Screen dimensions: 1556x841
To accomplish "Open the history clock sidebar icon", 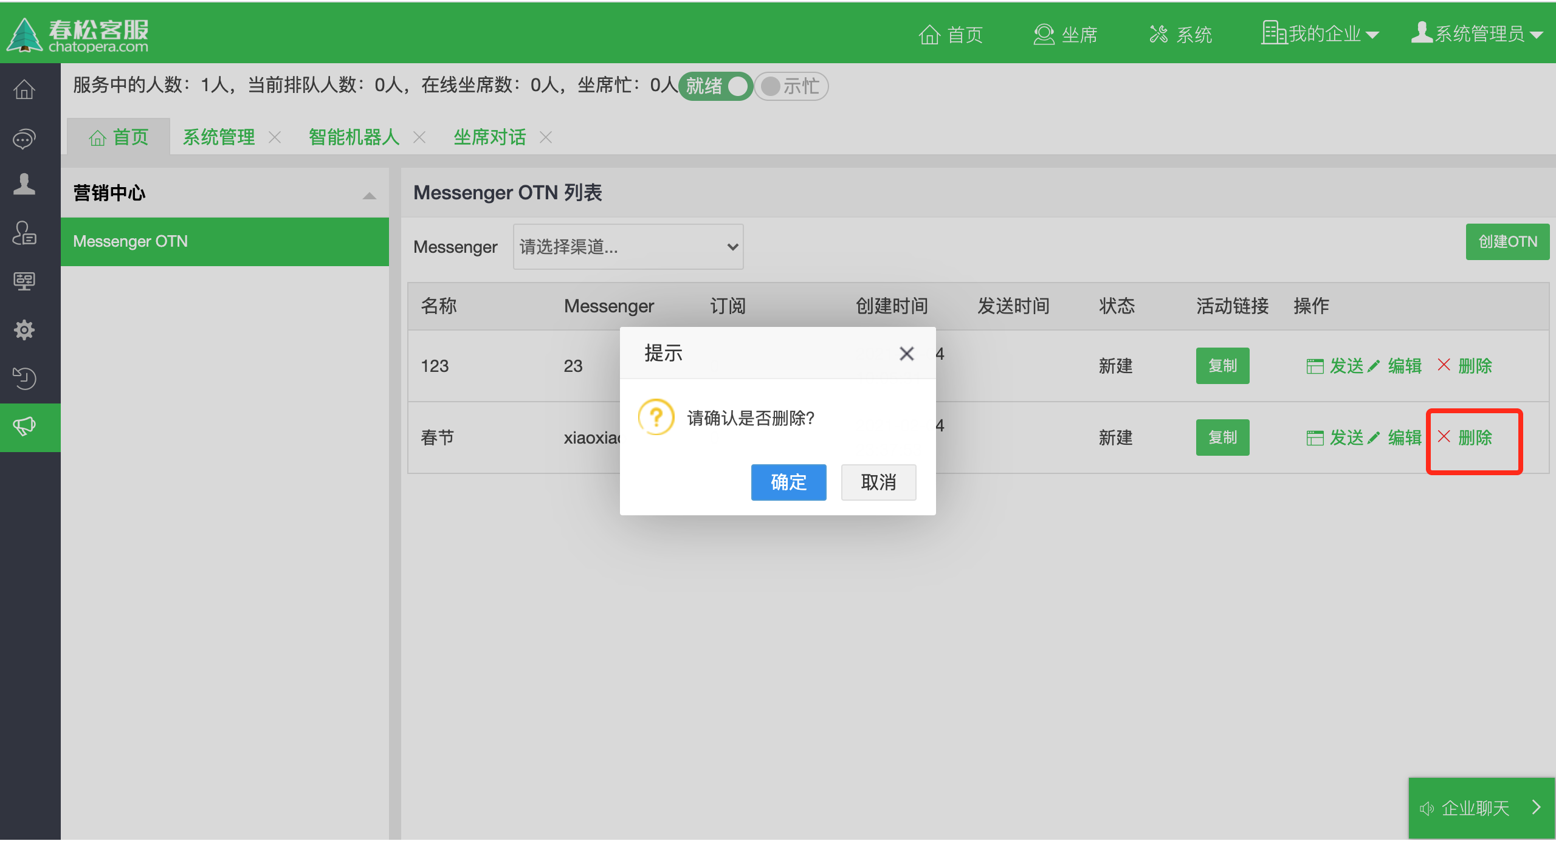I will click(x=24, y=378).
